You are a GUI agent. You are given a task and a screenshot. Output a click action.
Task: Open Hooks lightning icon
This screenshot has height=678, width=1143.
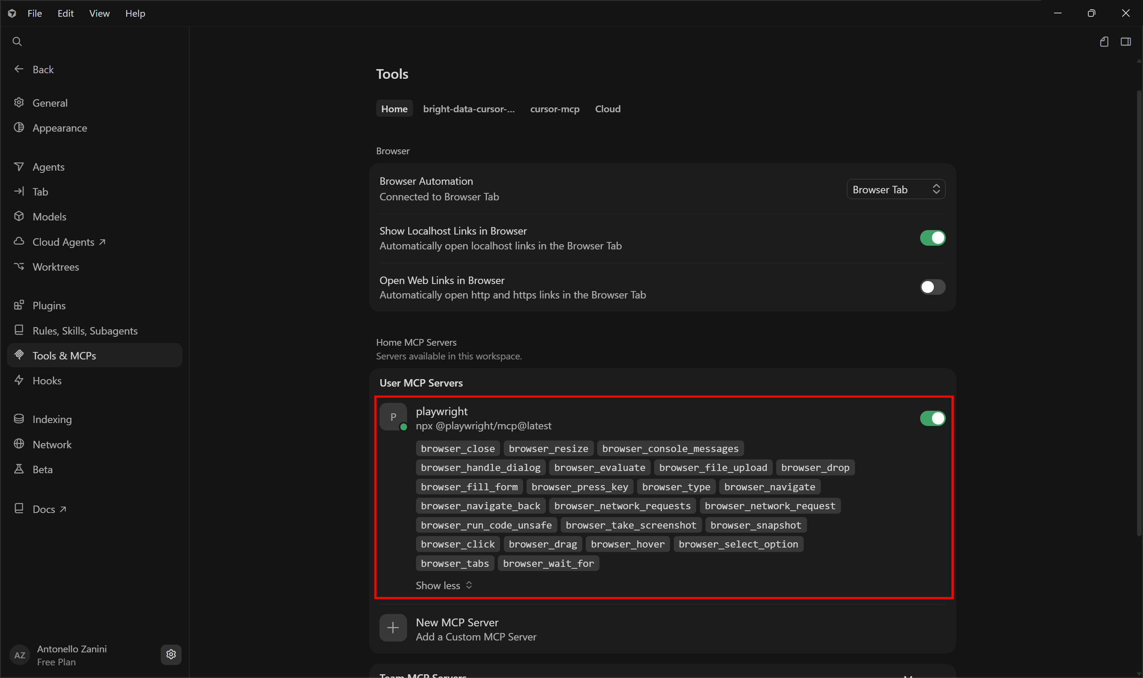coord(19,380)
